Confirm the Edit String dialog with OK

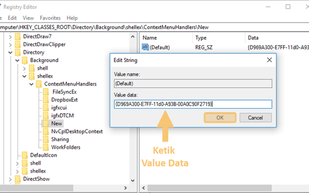[x=220, y=118]
